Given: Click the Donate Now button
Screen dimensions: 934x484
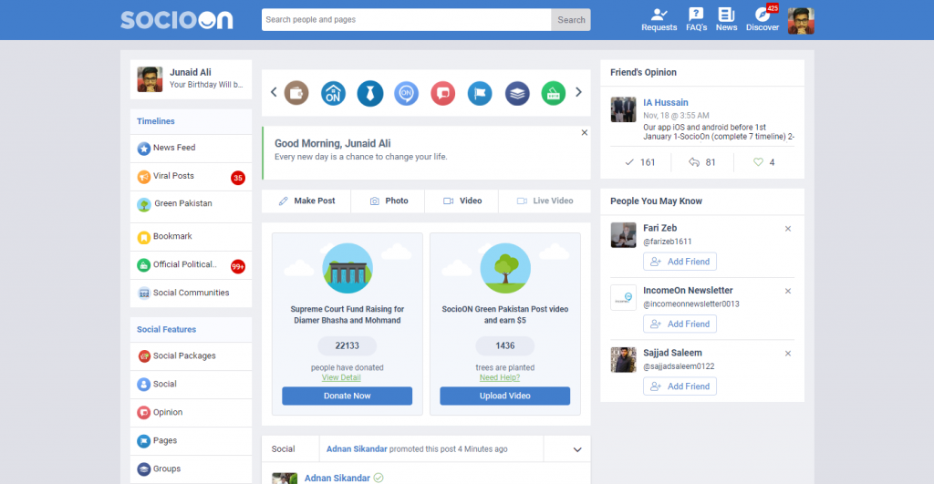Looking at the screenshot, I should coord(347,396).
